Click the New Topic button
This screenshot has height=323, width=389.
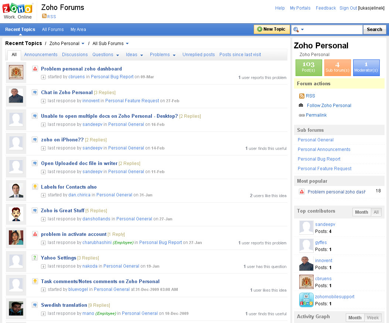tap(272, 29)
